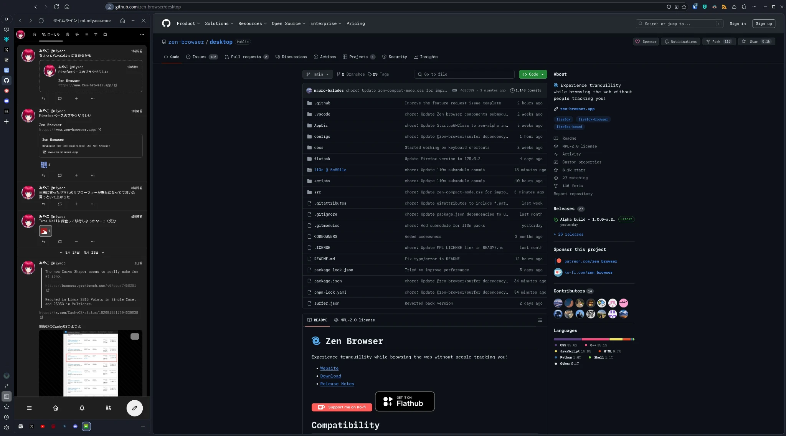
Task: Open the GitHub pinned tab in left sidebar
Action: point(7,81)
